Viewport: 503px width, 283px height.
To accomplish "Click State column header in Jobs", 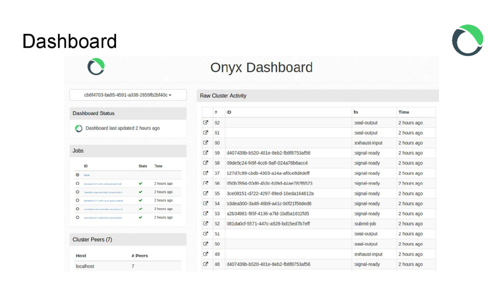I will pyautogui.click(x=143, y=166).
